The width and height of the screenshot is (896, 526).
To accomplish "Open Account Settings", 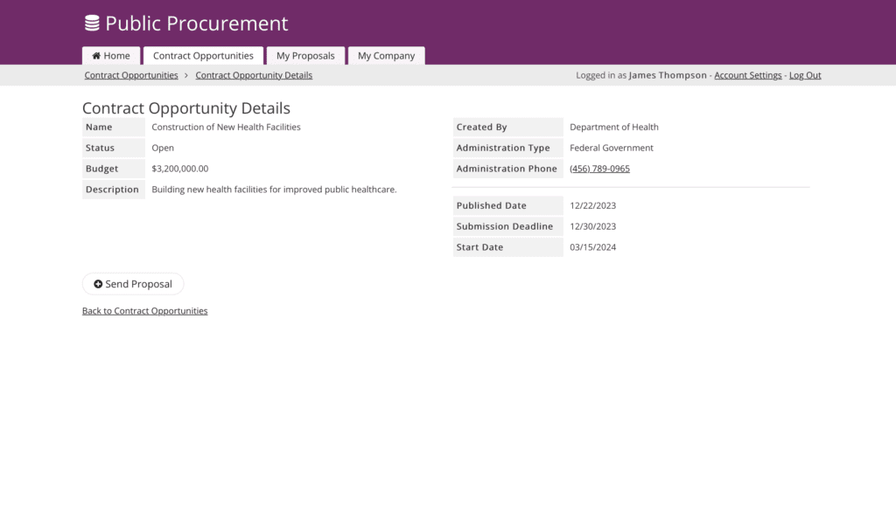I will click(x=747, y=75).
